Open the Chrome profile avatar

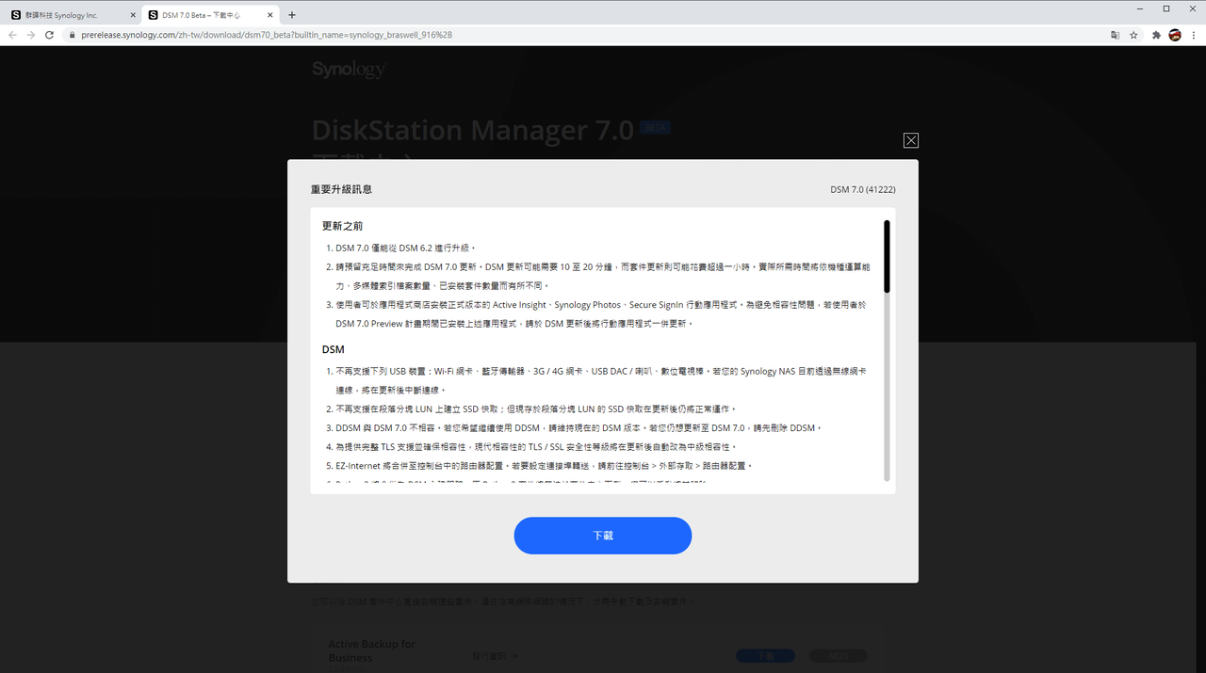[1175, 35]
